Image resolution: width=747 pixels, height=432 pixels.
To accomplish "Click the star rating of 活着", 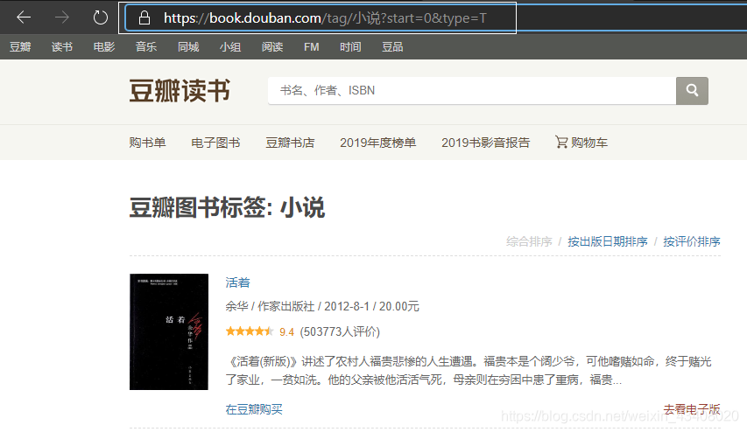I will point(250,331).
